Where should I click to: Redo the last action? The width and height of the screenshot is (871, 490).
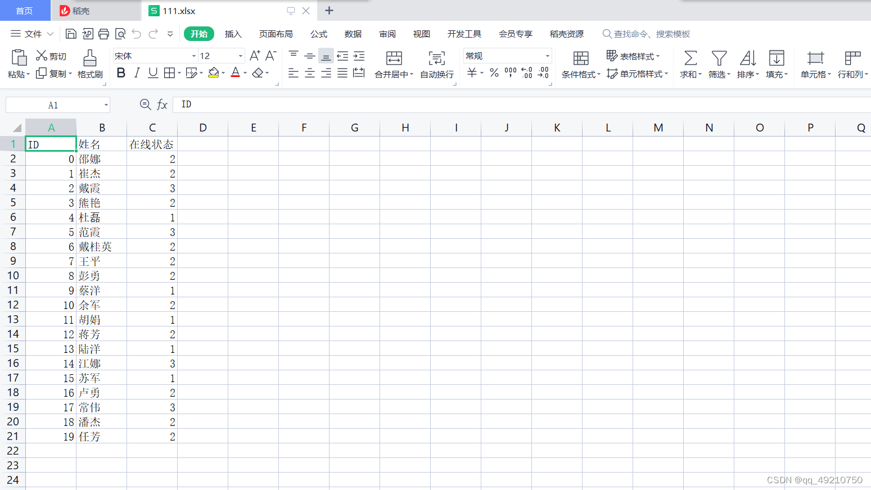click(153, 34)
